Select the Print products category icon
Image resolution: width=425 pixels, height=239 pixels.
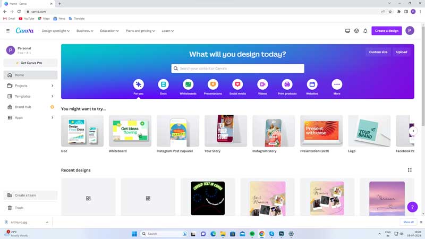287,84
